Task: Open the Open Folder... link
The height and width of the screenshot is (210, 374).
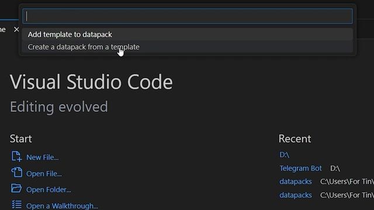Action: (x=49, y=190)
